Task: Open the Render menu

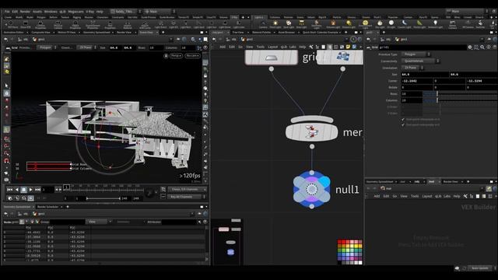Action: pyautogui.click(x=25, y=12)
